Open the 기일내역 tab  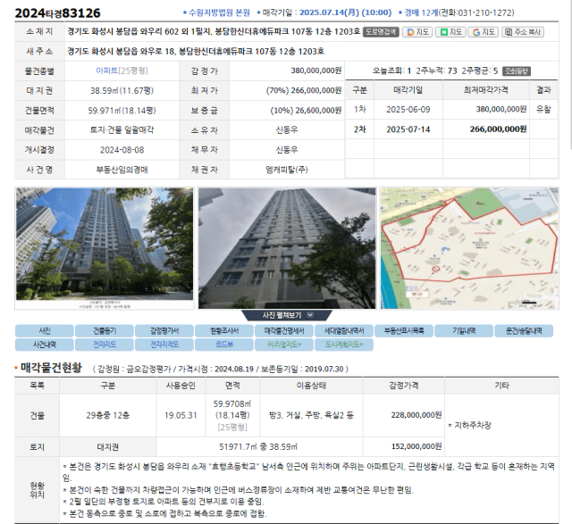pos(464,331)
